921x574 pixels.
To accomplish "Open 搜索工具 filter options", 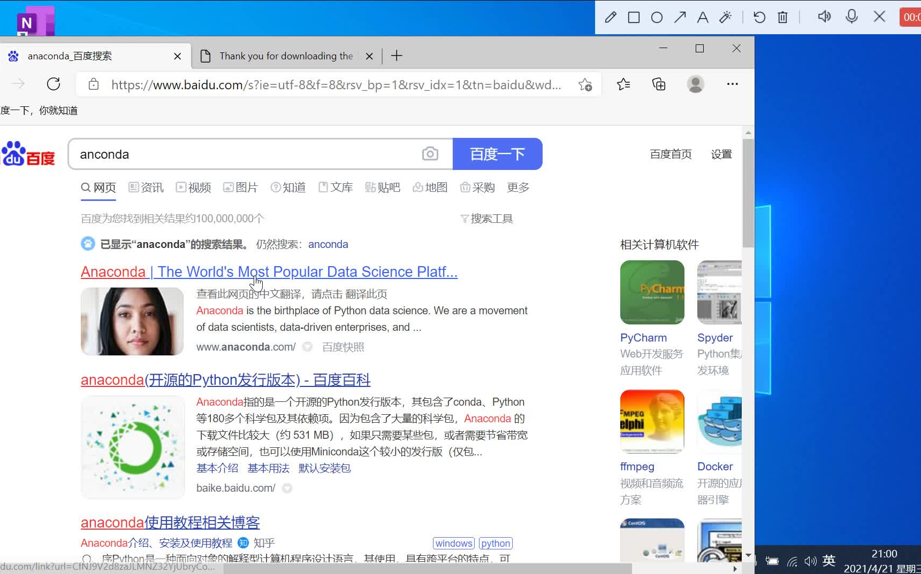I will [486, 219].
